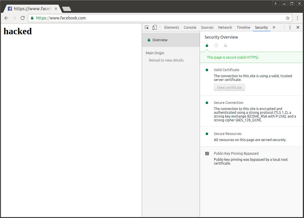
Task: Click the Valid Certificate green indicator
Action: pos(207,70)
